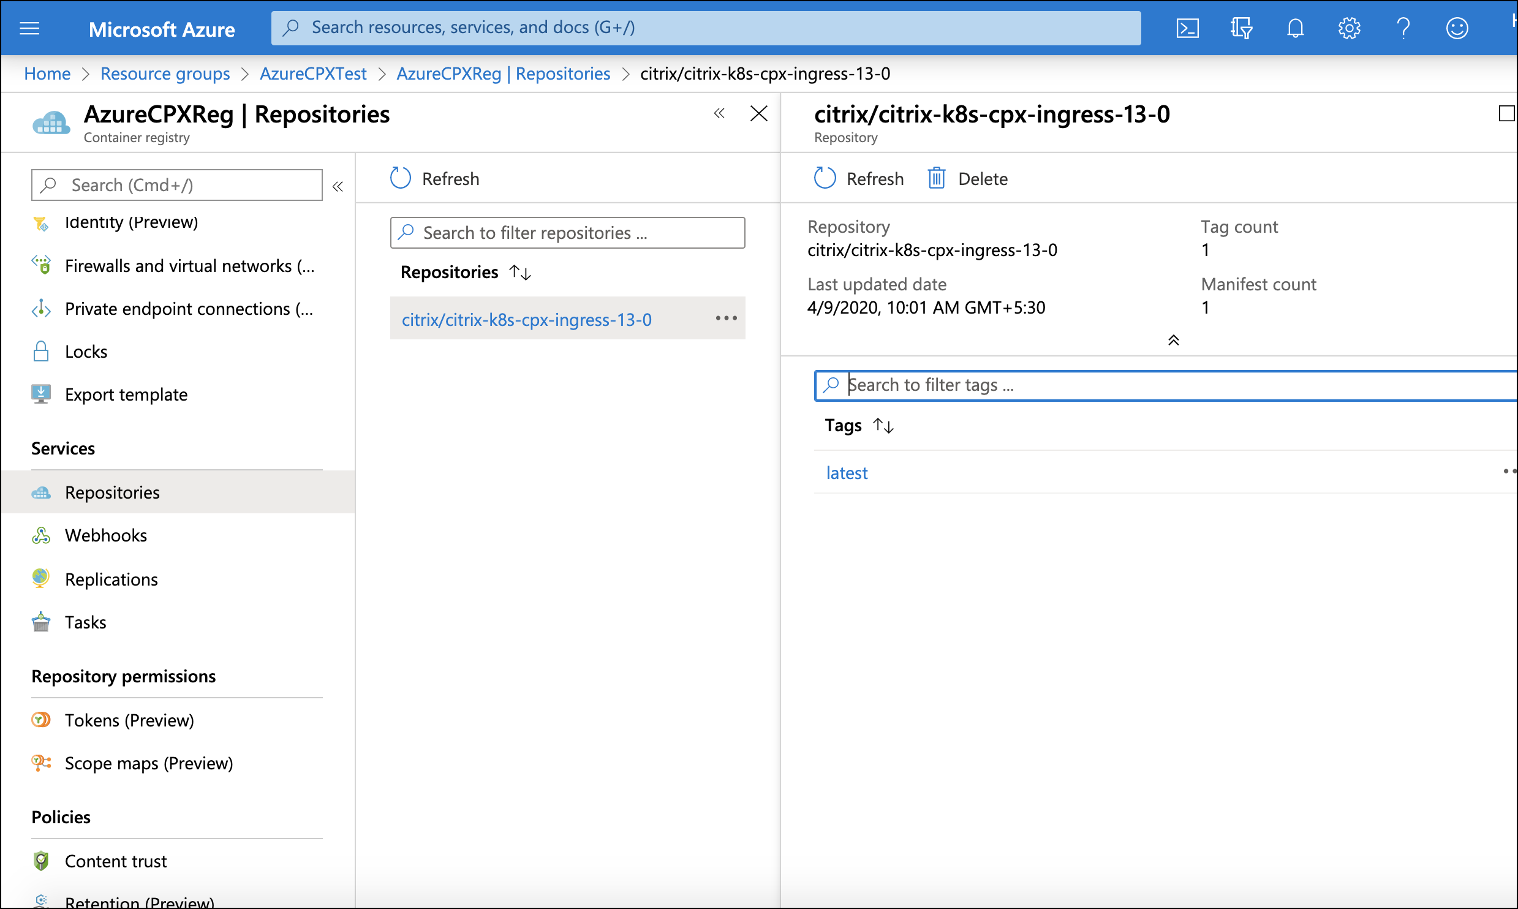Image resolution: width=1518 pixels, height=909 pixels.
Task: Click the Private endpoint connections icon
Action: click(x=41, y=308)
